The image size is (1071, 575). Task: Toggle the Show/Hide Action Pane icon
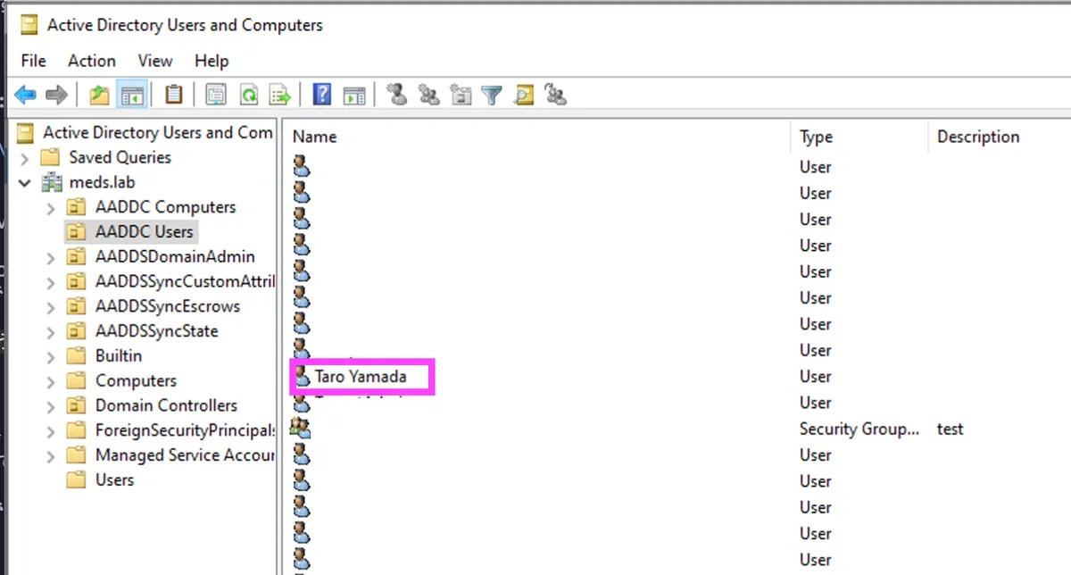point(354,95)
